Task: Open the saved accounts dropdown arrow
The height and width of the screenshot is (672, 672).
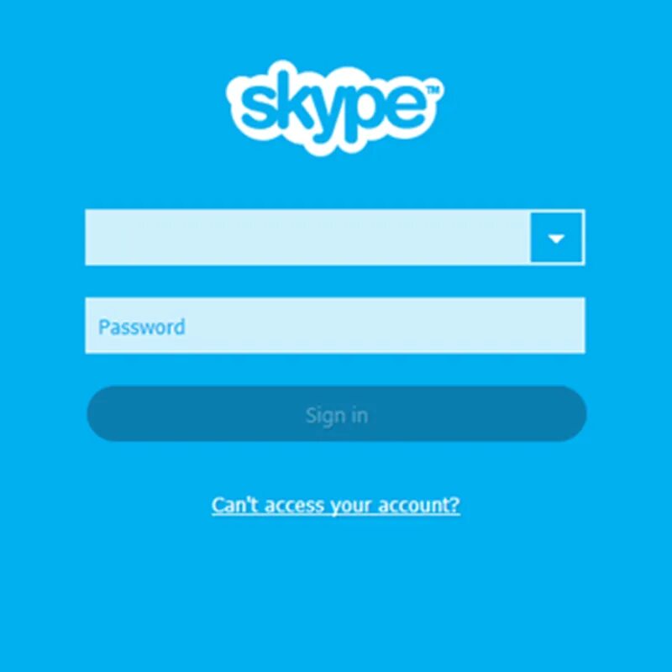Action: [x=557, y=238]
